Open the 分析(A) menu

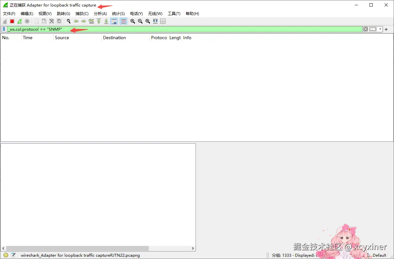coord(100,14)
